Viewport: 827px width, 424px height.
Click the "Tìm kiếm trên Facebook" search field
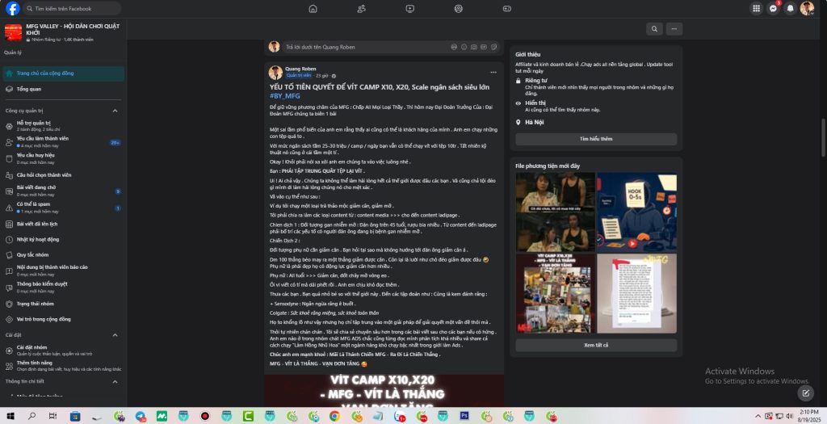(x=73, y=8)
